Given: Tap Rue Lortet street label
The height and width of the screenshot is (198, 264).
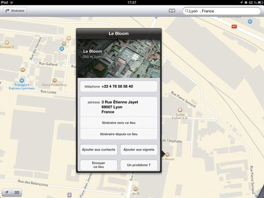Looking at the screenshot, I should pos(49,92).
